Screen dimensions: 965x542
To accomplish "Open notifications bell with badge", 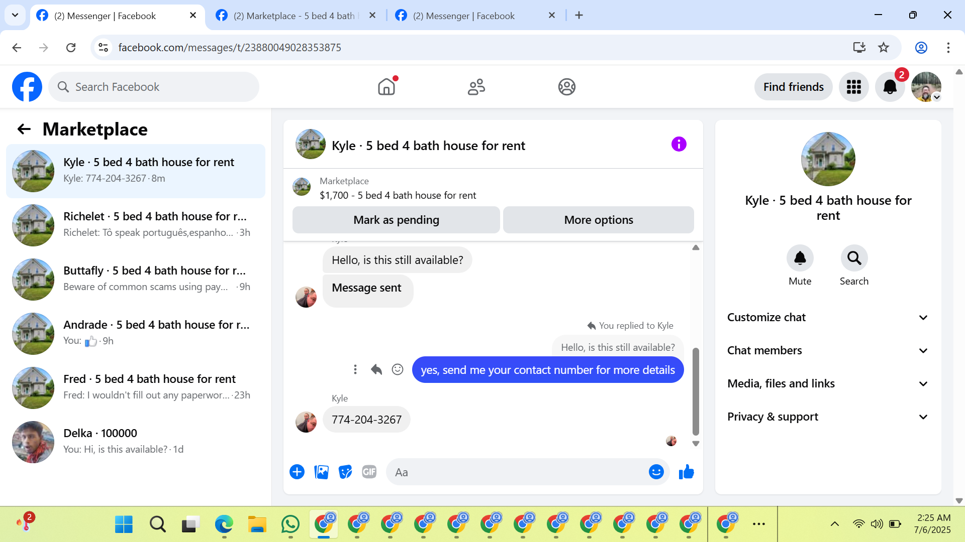I will pyautogui.click(x=890, y=87).
